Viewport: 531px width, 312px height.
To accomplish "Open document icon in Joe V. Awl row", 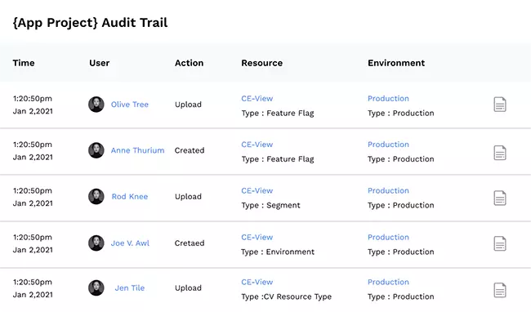I will [x=500, y=243].
